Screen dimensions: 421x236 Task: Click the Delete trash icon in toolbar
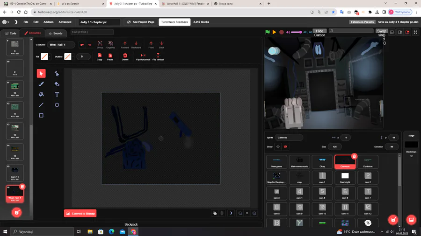click(x=125, y=57)
